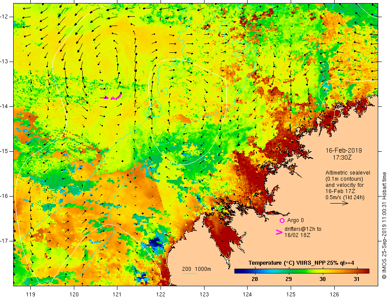Screen dimensions: 387x299
Task: Click the '200 1000m' isobath label
Action: click(x=197, y=269)
